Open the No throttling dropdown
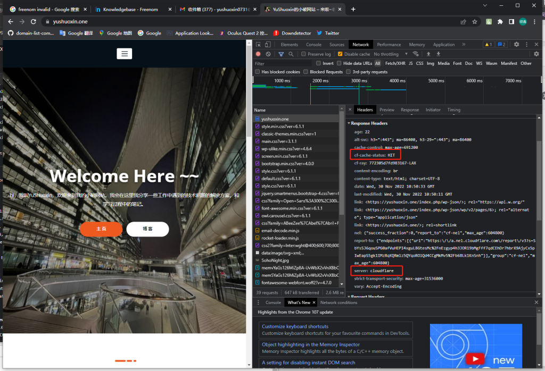The width and height of the screenshot is (545, 371). [389, 54]
